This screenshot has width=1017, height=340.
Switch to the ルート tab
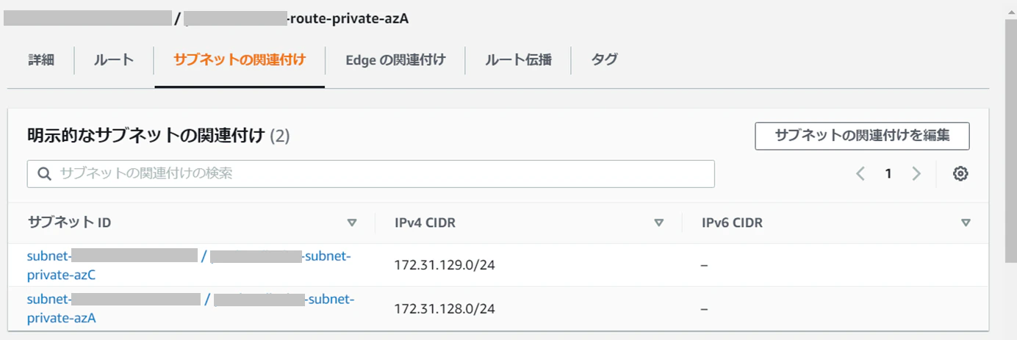[114, 60]
